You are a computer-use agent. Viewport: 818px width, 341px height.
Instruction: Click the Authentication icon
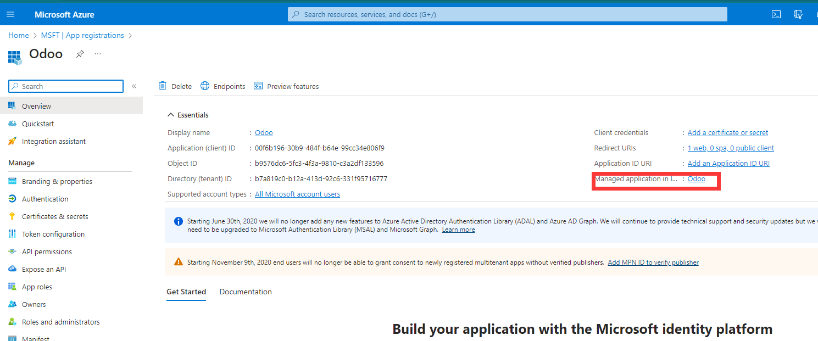(x=12, y=199)
